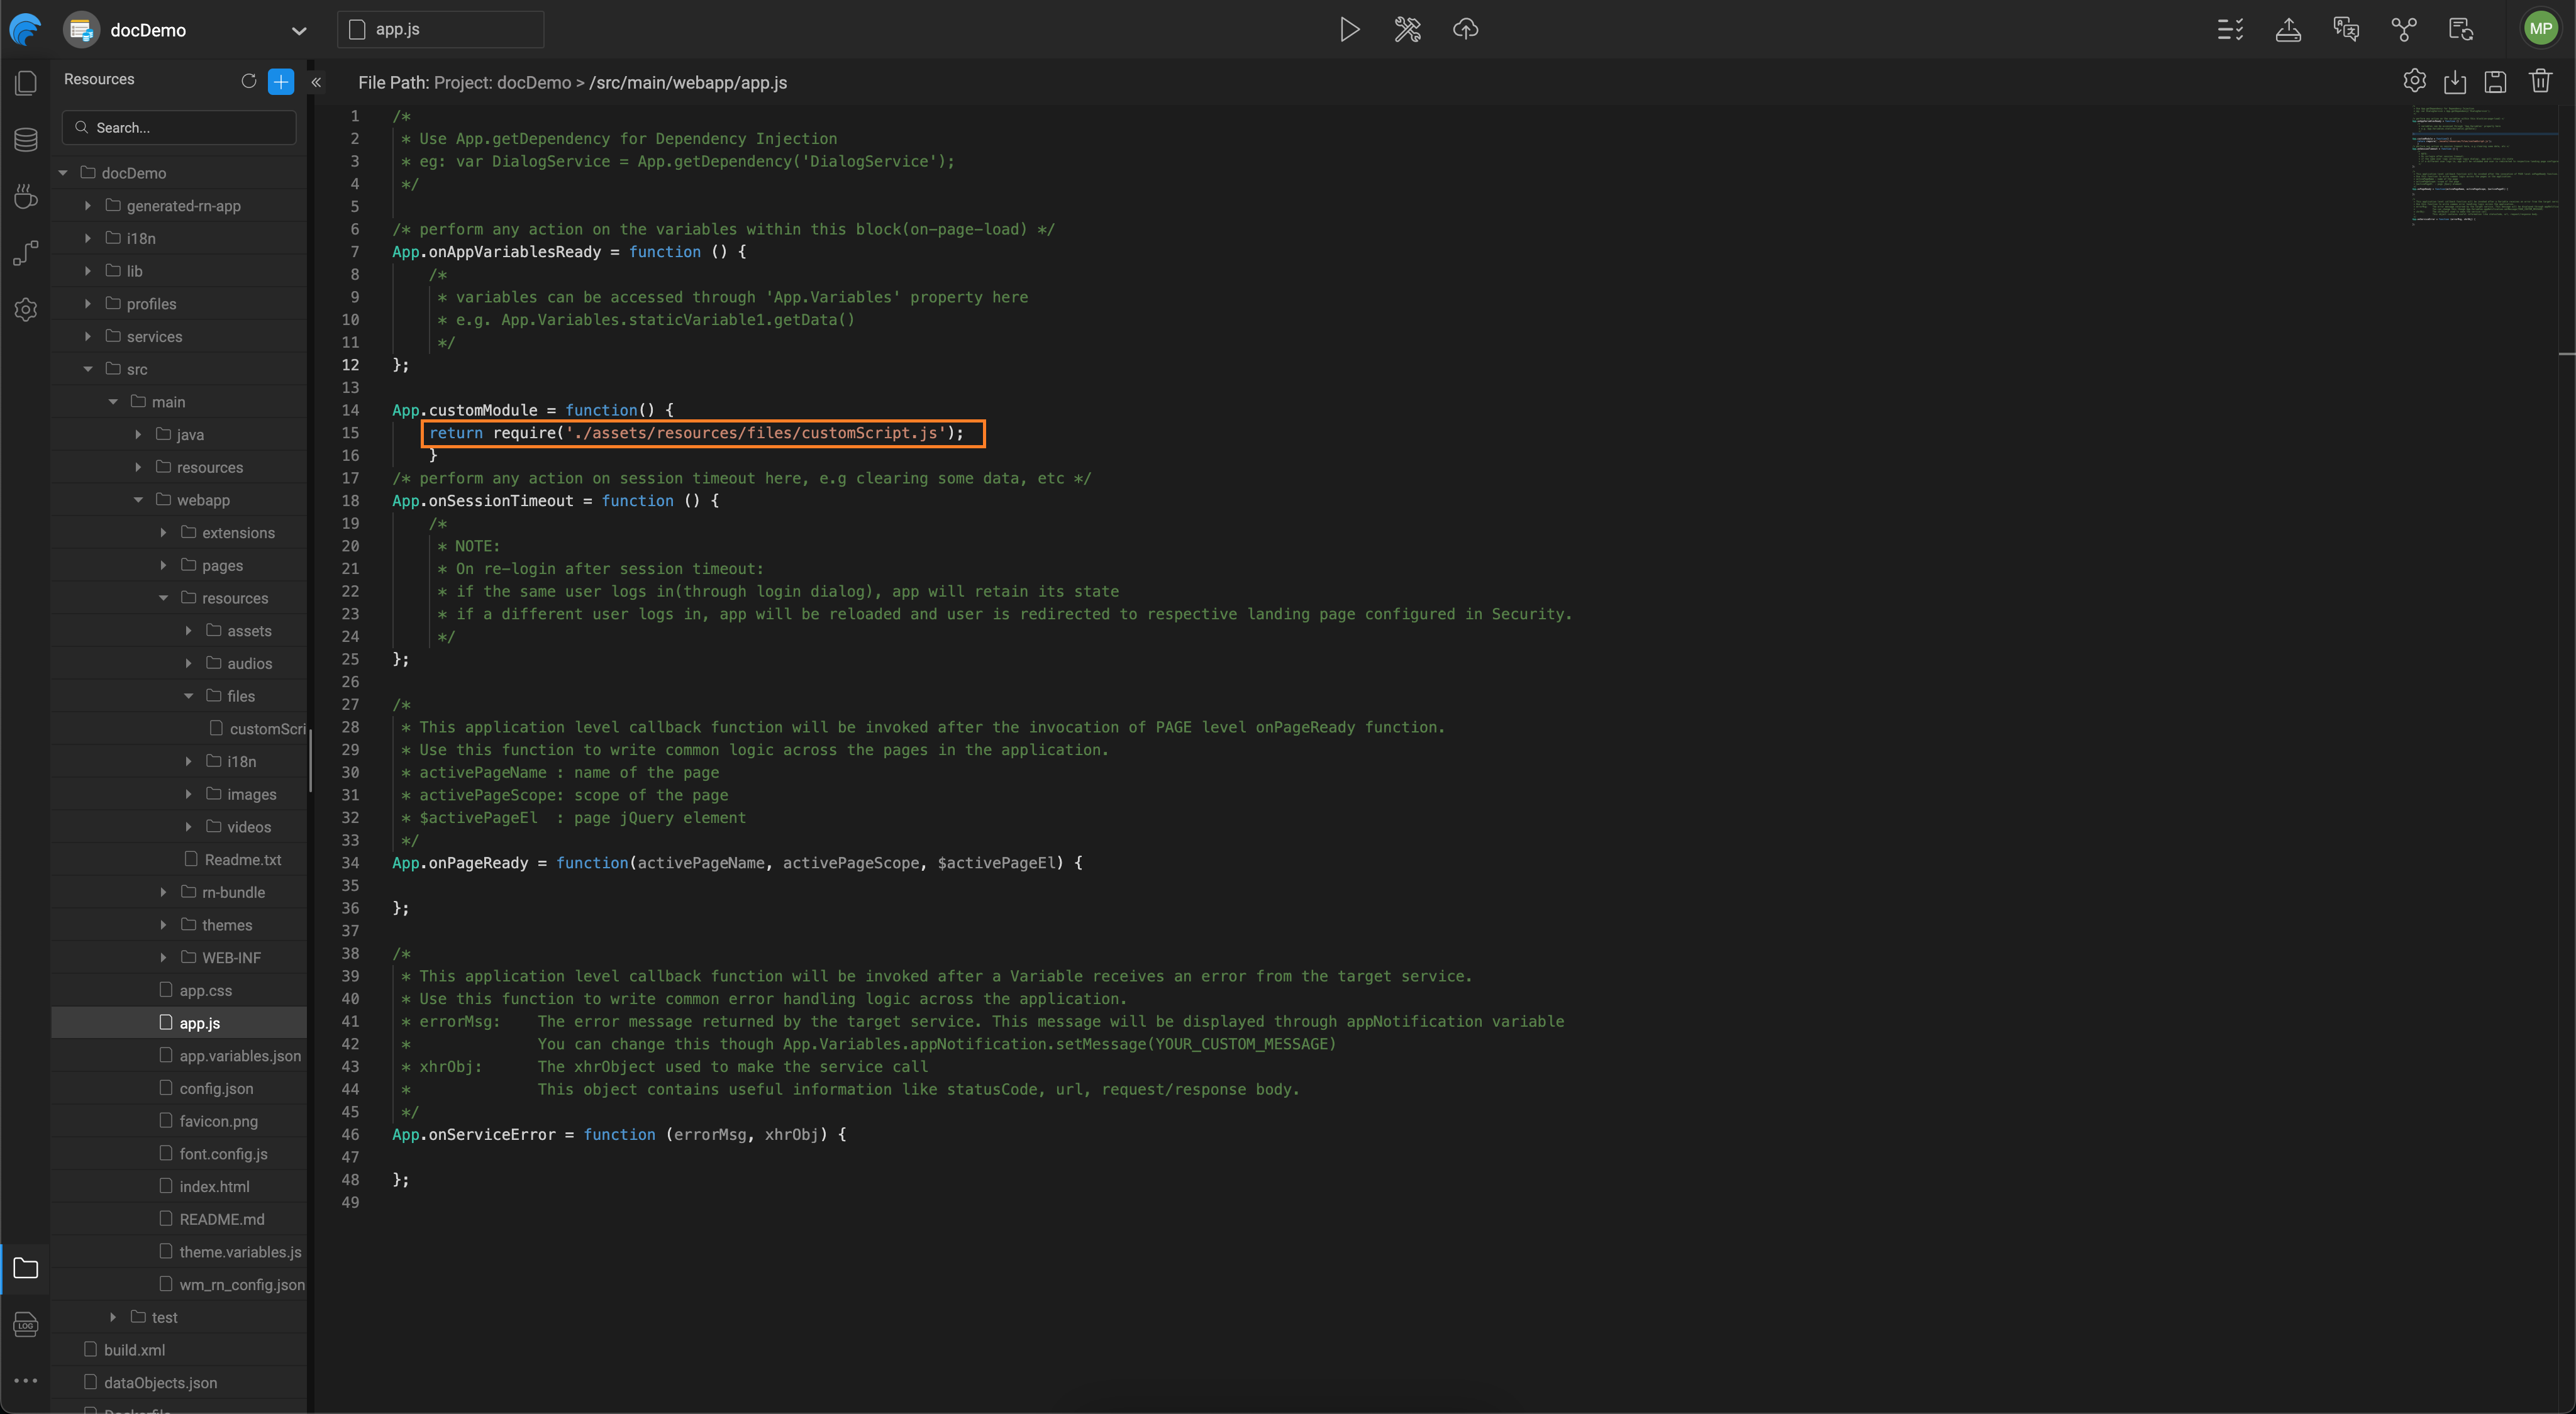2576x1414 pixels.
Task: Click the Resources search field
Action: coord(180,128)
